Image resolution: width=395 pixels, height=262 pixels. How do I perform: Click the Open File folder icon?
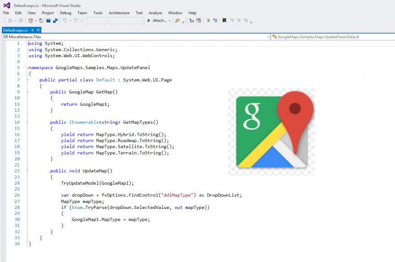coord(41,21)
